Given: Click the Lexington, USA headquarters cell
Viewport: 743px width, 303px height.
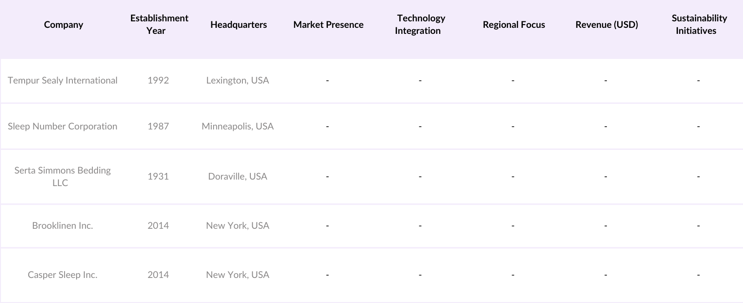Looking at the screenshot, I should coord(237,80).
